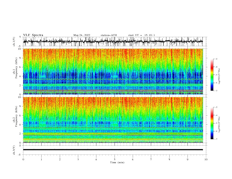Select the "start UT = 15:10:1" text

[141, 35]
